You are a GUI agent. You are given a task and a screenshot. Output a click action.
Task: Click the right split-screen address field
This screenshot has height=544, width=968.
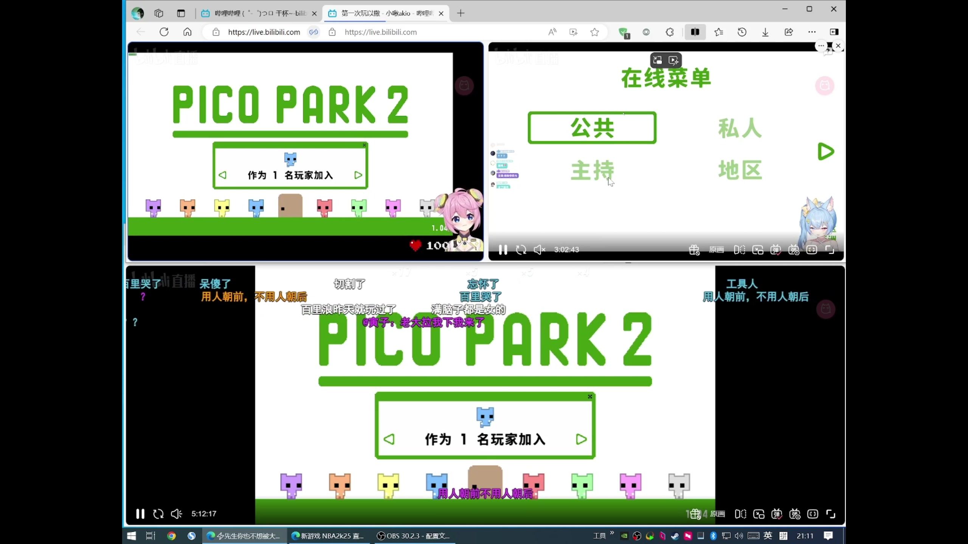(x=380, y=32)
